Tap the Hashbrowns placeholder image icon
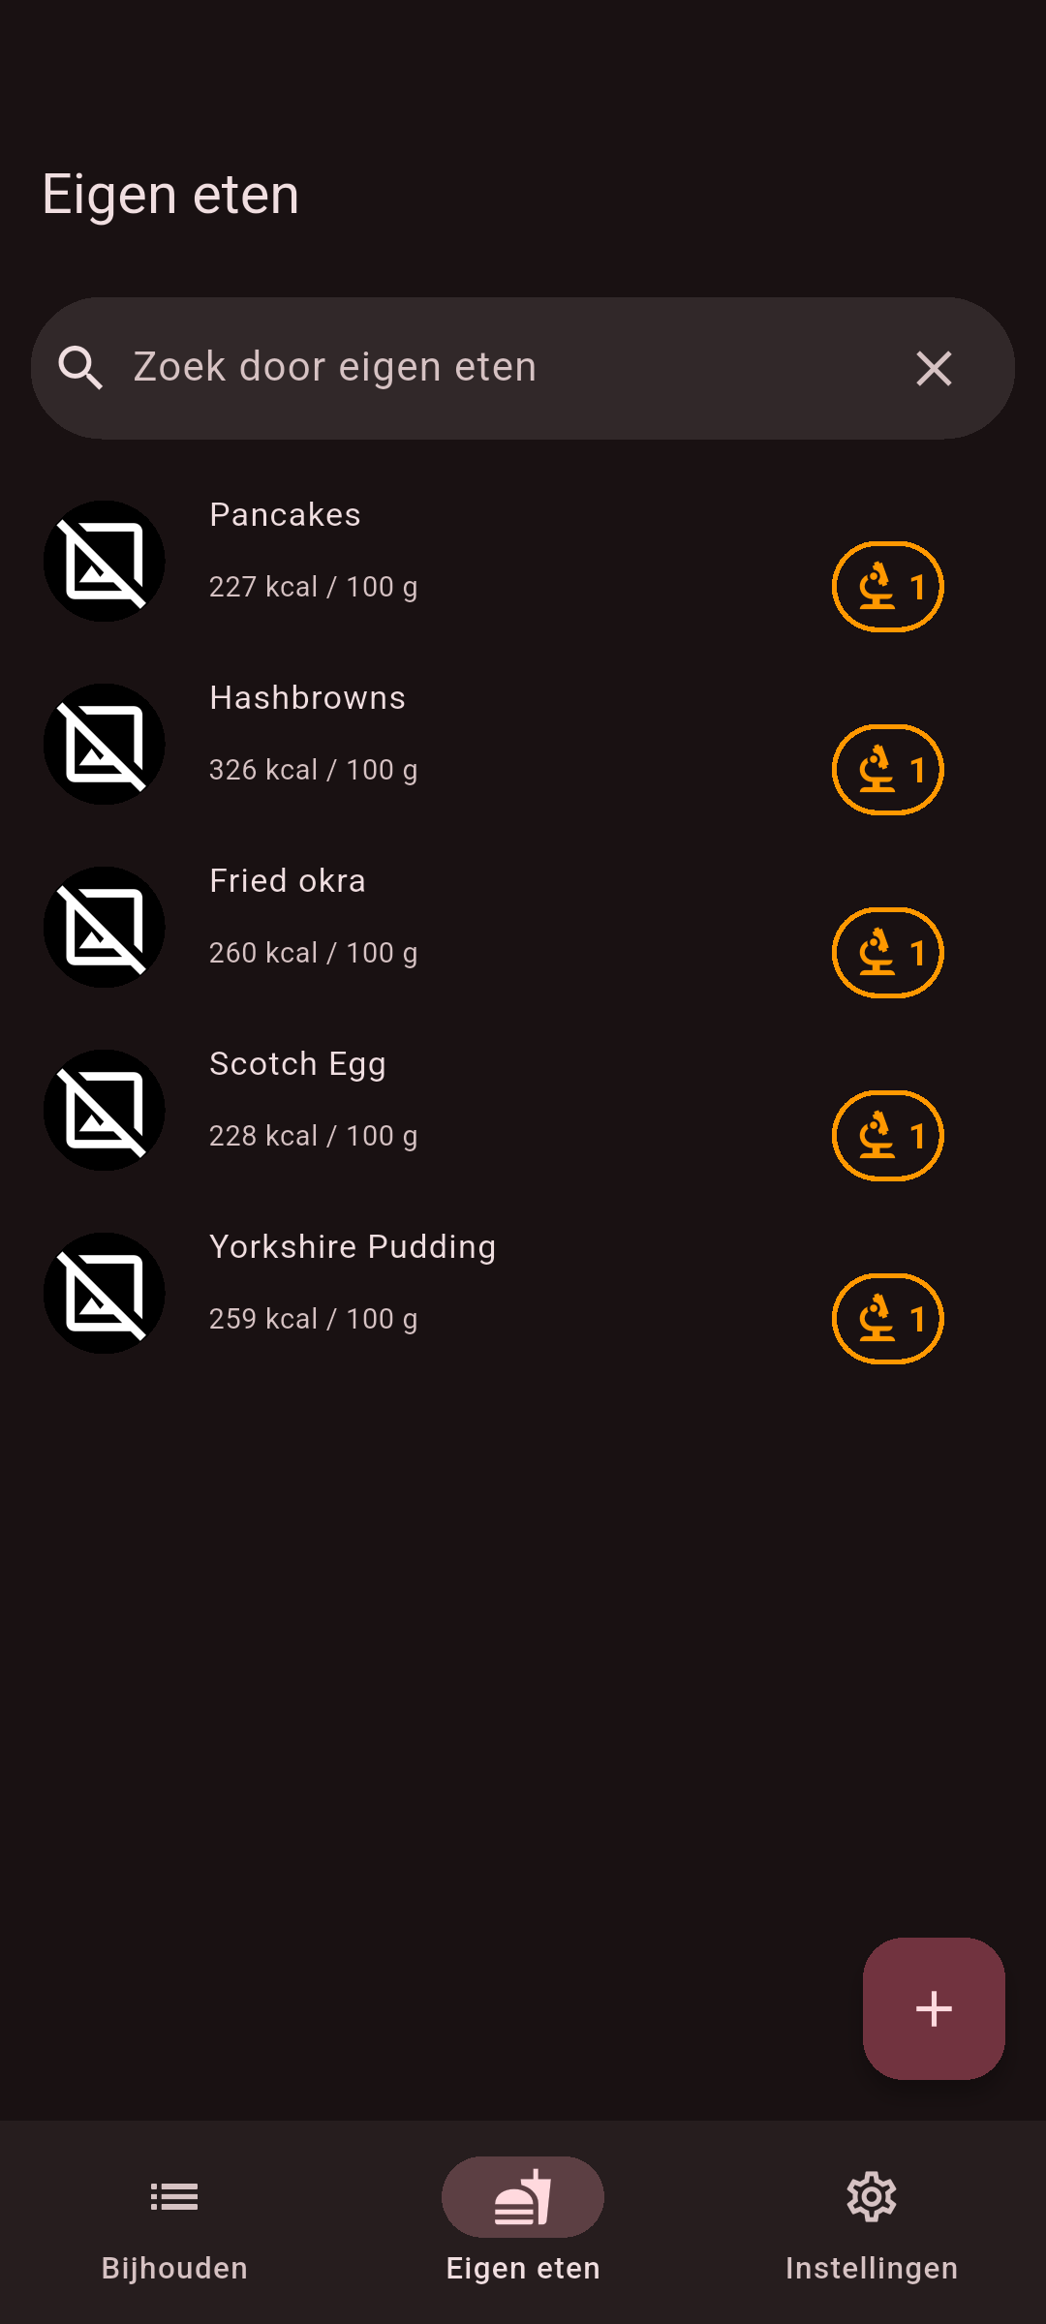 point(105,745)
